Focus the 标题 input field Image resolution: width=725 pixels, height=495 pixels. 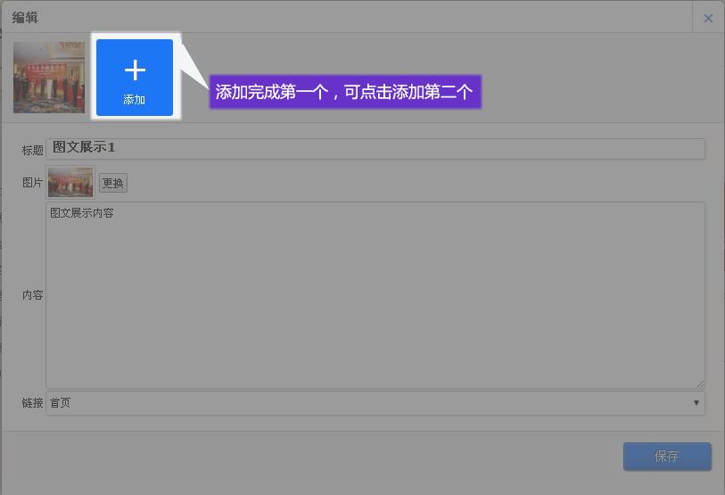pyautogui.click(x=375, y=148)
